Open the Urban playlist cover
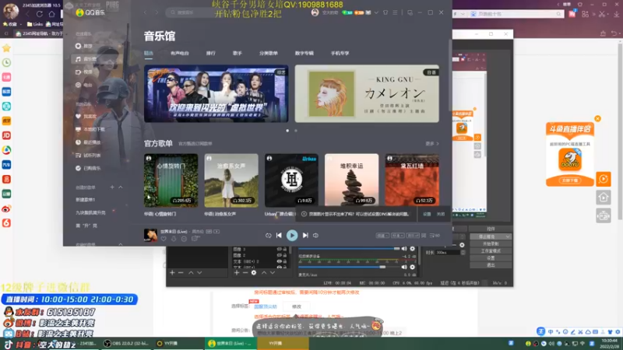 (x=291, y=180)
